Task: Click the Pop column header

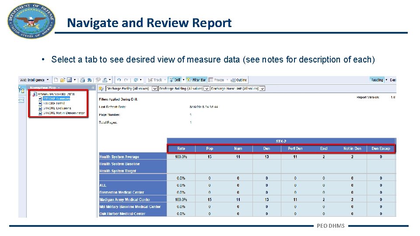Action: click(210, 149)
